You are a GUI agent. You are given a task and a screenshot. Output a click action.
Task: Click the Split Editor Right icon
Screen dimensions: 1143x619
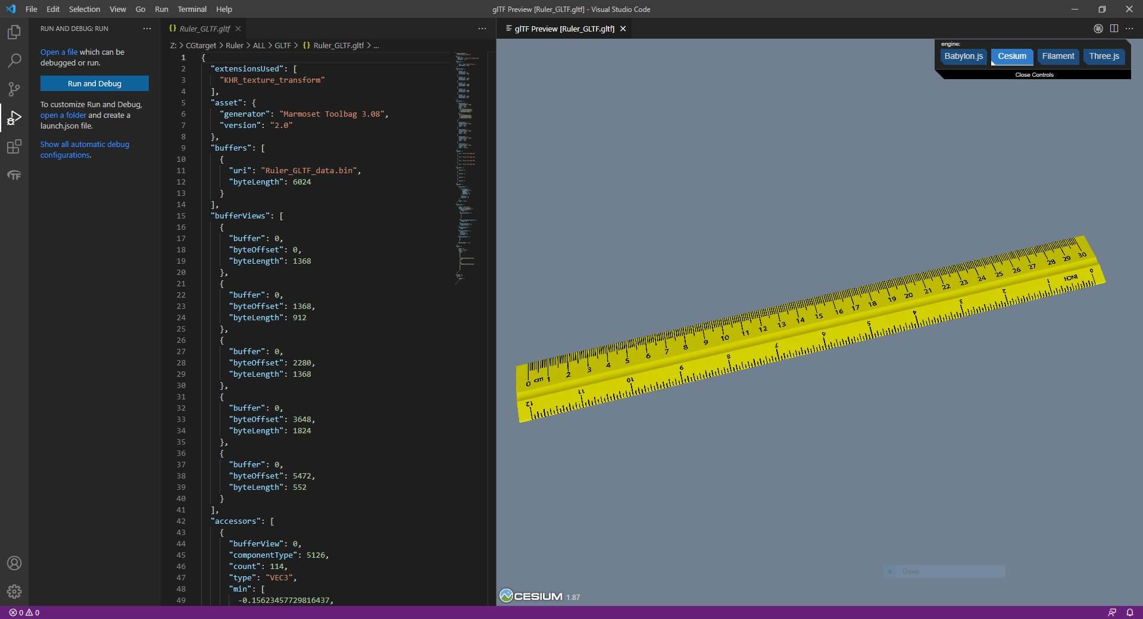(x=1114, y=29)
